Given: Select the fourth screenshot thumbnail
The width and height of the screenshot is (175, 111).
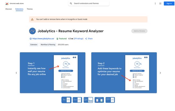Looking at the screenshot, I should tap(99, 100).
